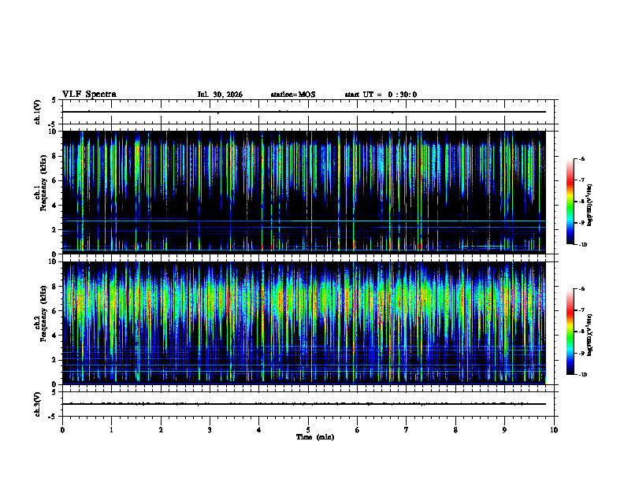Select the date text 'Jul 30, 2026'
Viewport: 624px width, 482px height.
(220, 95)
